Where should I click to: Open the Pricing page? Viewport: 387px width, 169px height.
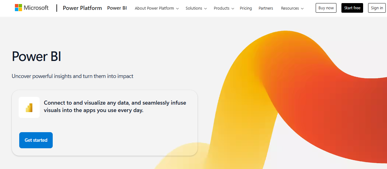pos(246,8)
